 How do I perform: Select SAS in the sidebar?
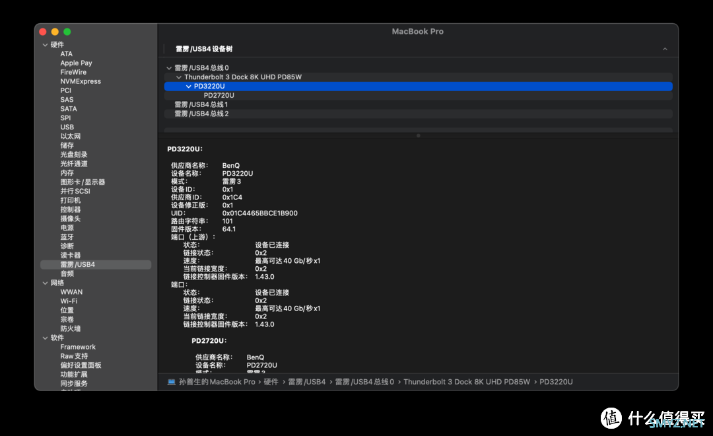pyautogui.click(x=67, y=99)
